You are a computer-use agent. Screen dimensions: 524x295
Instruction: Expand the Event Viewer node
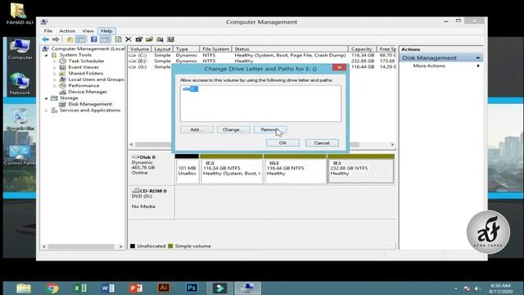click(55, 67)
